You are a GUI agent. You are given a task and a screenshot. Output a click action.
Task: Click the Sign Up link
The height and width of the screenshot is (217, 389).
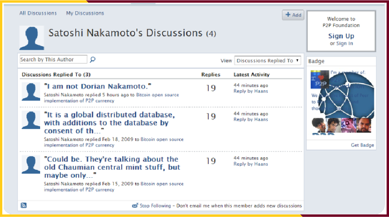coord(341,36)
